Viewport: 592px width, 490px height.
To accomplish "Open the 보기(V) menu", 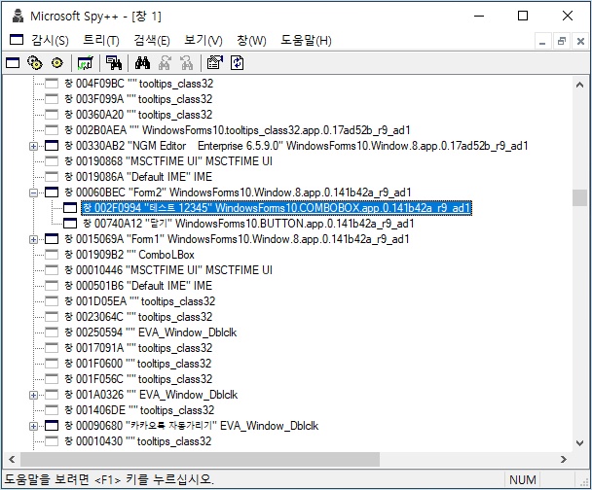I will coord(203,40).
